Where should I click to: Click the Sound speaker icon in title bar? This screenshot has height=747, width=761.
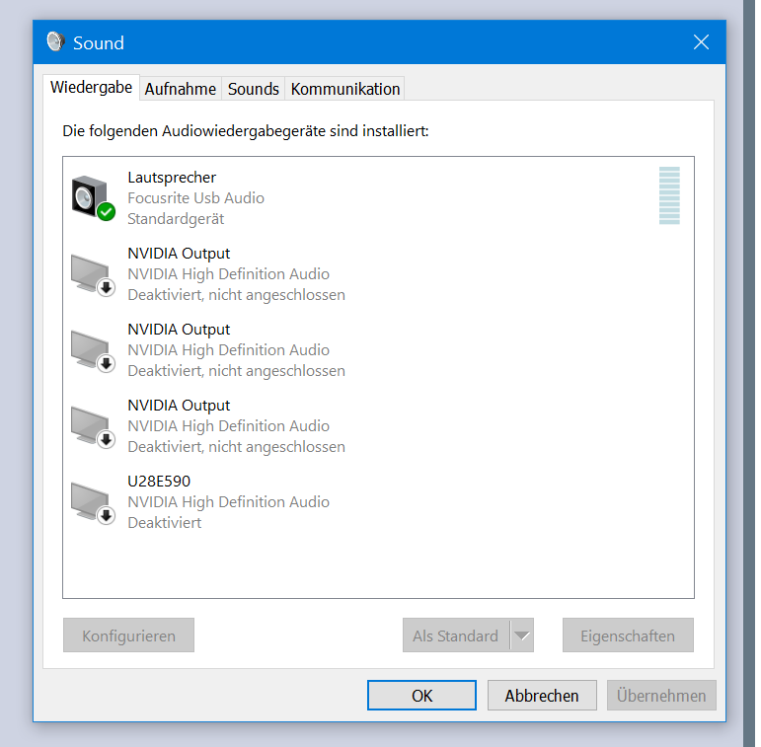[x=55, y=42]
